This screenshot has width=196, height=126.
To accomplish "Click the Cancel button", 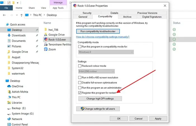I will (x=138, y=118).
